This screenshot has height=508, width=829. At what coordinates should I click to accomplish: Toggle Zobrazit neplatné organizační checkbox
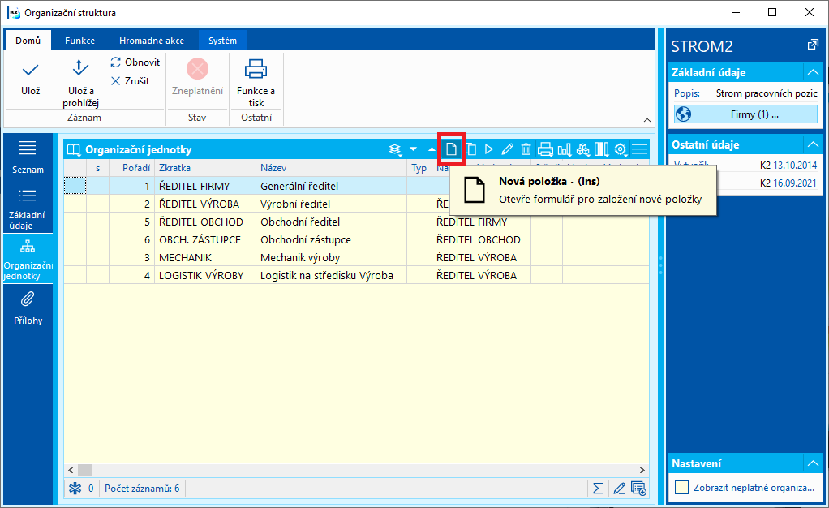coord(682,487)
